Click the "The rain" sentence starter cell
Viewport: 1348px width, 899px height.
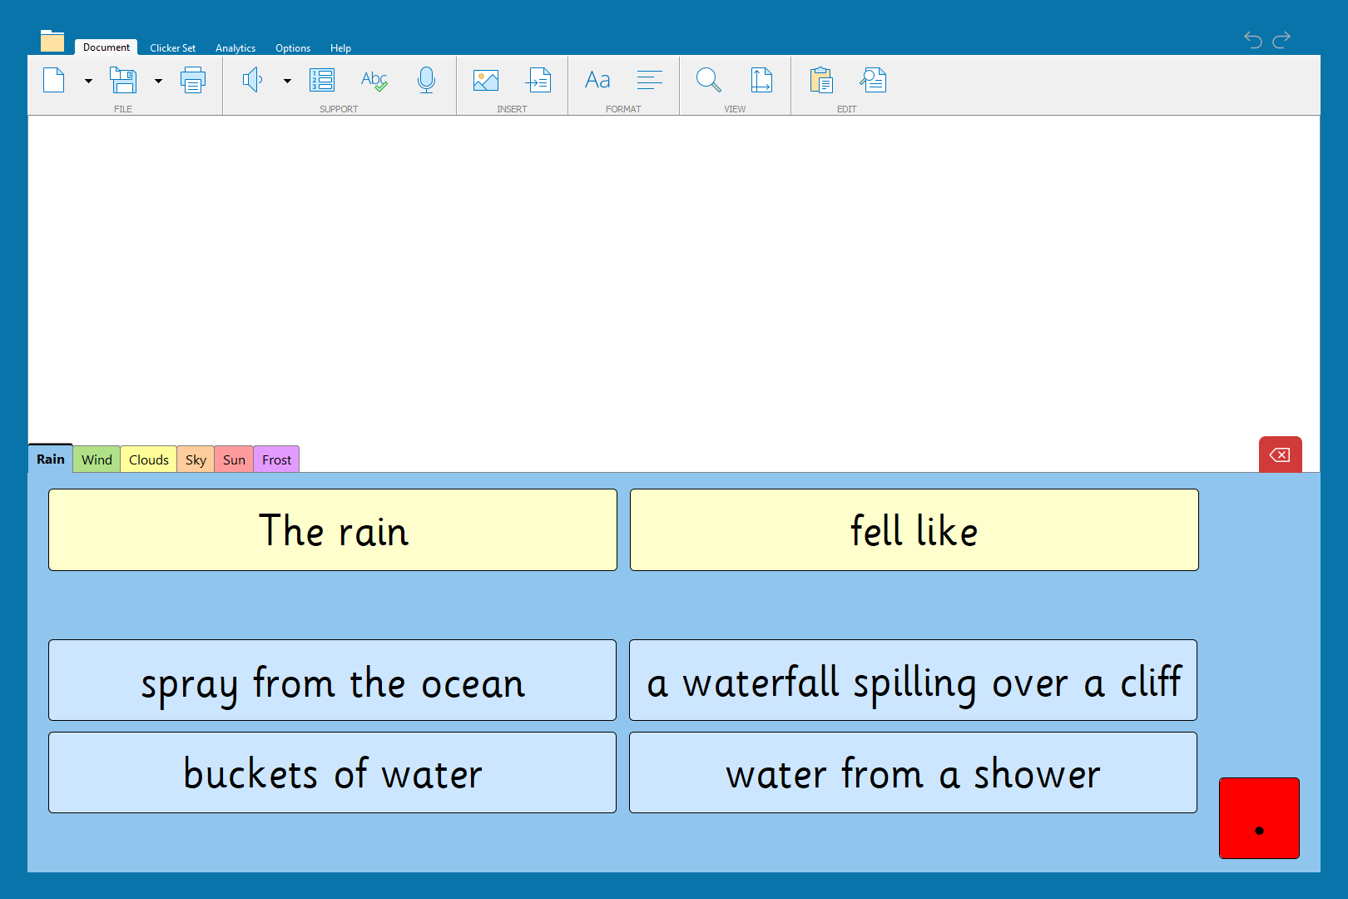point(333,530)
